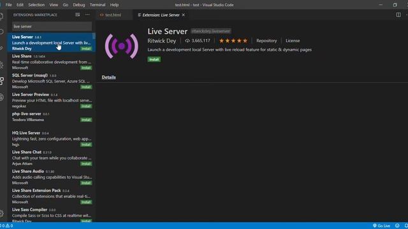Install Live Server from the details page
Viewport: 408px width, 229px height.
click(154, 59)
